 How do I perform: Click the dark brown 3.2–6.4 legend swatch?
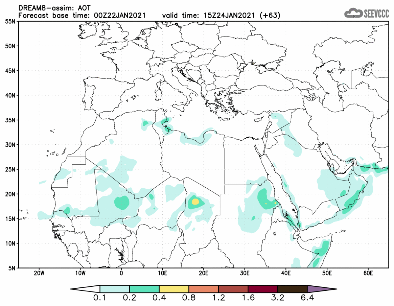point(293,289)
